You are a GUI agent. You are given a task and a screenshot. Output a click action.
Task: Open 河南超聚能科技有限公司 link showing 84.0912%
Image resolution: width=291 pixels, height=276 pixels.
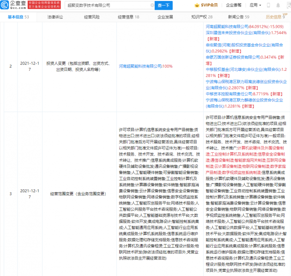point(227,26)
